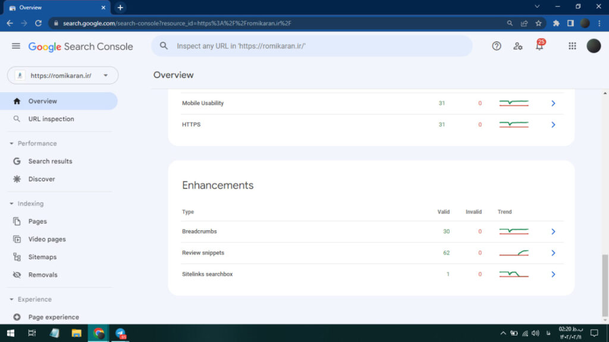Open Search Console help icon
609x342 pixels.
point(497,46)
